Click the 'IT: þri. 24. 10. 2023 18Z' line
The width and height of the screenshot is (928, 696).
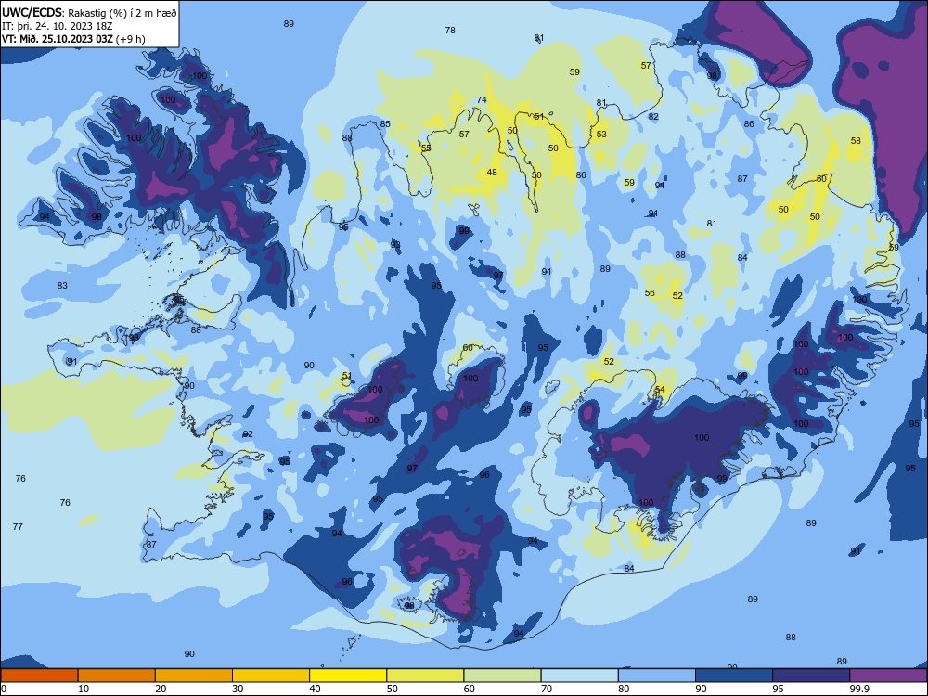tap(57, 26)
